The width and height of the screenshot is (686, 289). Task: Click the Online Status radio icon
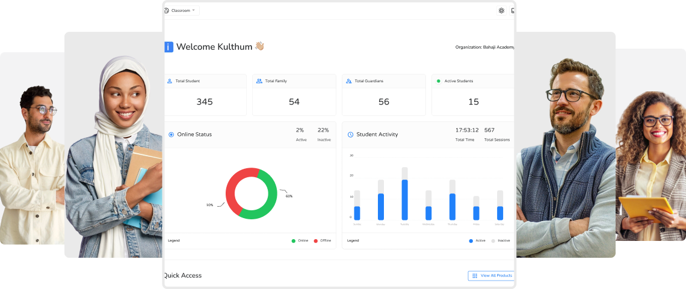(171, 135)
